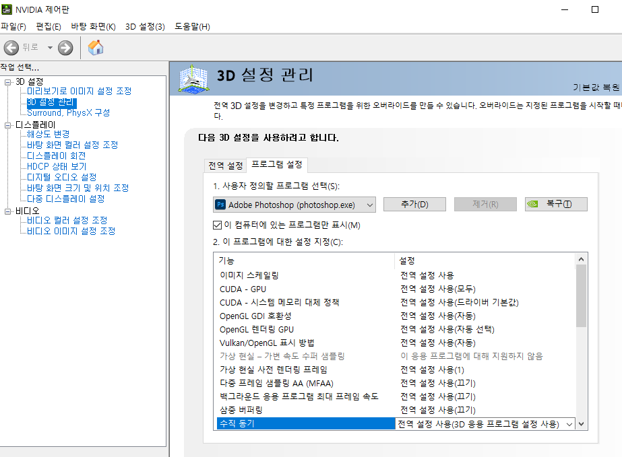Select the CUDA - GPU setting row
Screen dimensions: 622x457
click(x=395, y=289)
